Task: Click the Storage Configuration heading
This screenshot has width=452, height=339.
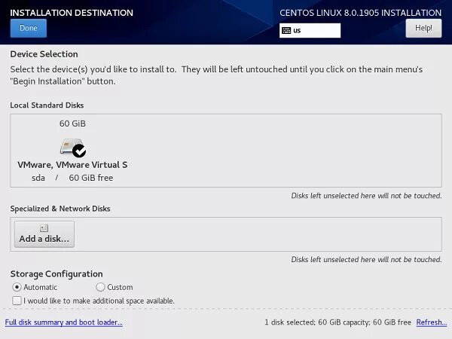Action: tap(56, 274)
